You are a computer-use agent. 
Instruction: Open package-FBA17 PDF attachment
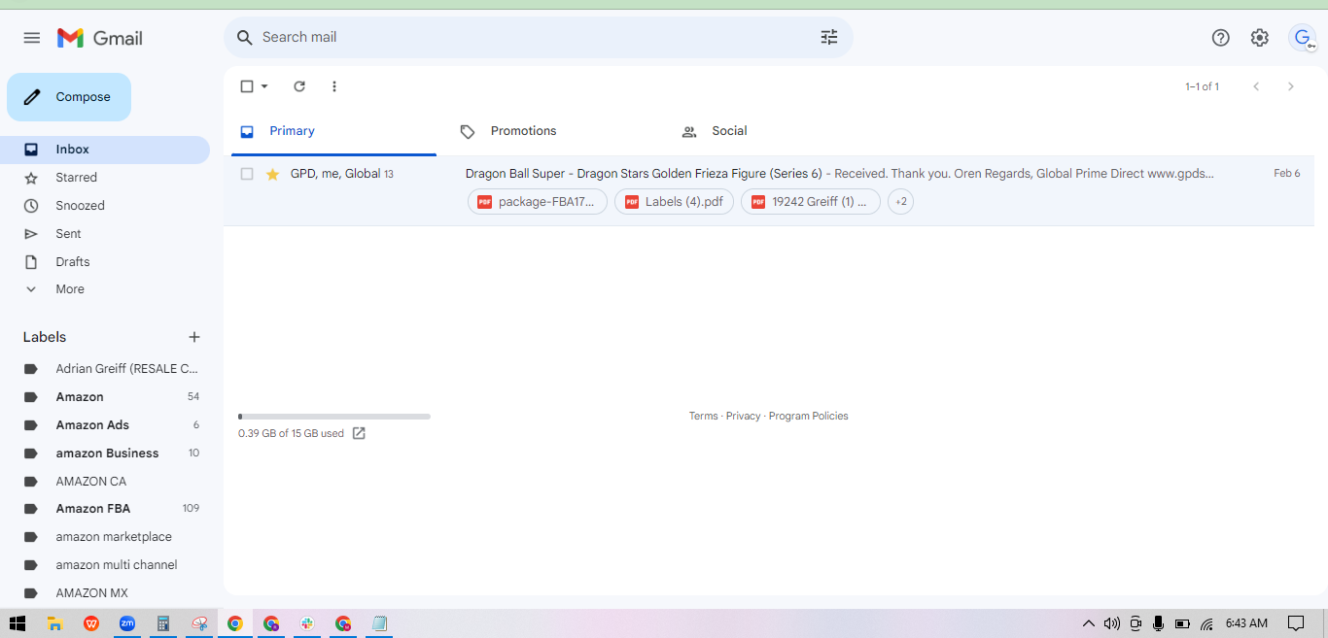click(538, 202)
